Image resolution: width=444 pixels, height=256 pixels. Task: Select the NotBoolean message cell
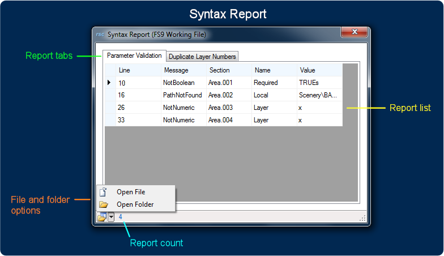point(183,83)
